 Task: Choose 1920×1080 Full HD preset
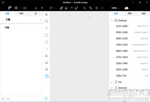tap(130, 69)
